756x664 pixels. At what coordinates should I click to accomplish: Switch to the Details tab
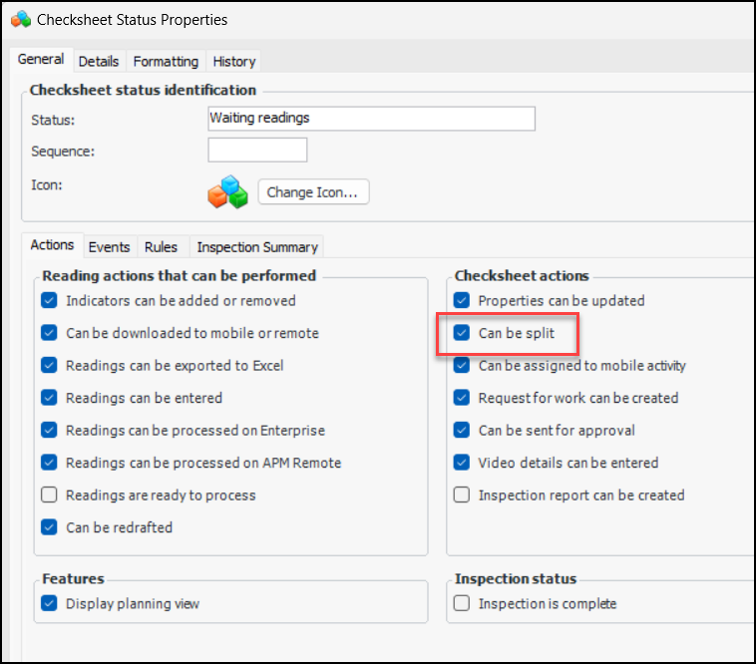pos(99,61)
